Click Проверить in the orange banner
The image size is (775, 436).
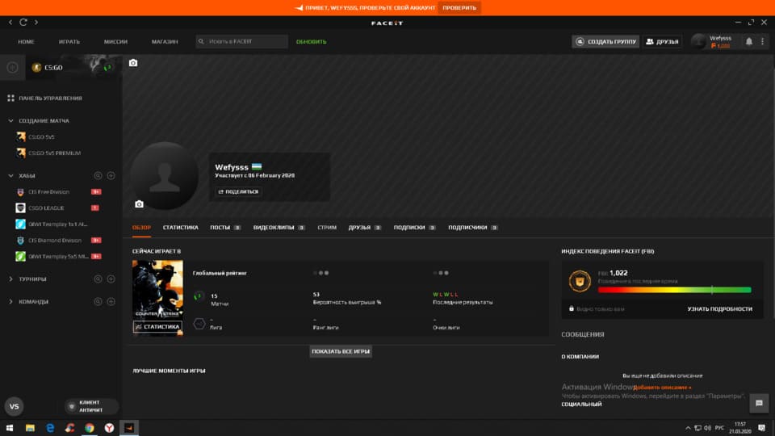tap(459, 8)
